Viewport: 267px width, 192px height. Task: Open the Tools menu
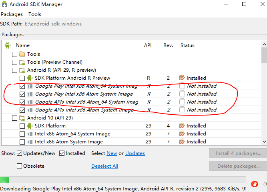tap(35, 14)
